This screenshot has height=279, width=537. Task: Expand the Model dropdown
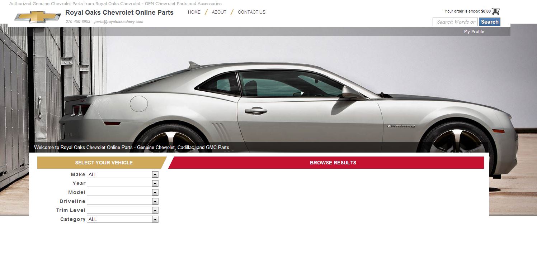point(122,192)
